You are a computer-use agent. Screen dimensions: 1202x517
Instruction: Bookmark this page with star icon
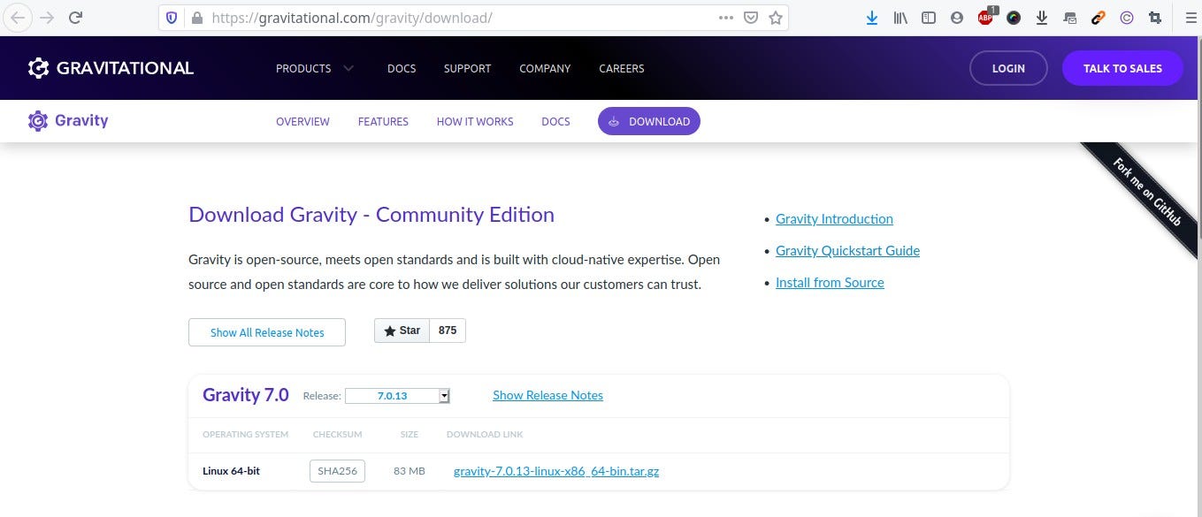[776, 18]
